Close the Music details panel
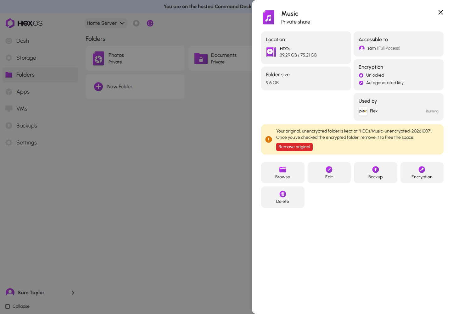Image resolution: width=453 pixels, height=314 pixels. (441, 12)
